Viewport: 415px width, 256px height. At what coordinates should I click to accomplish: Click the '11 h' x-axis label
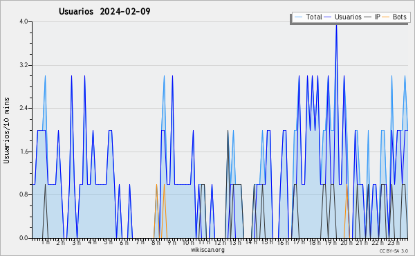204,242
